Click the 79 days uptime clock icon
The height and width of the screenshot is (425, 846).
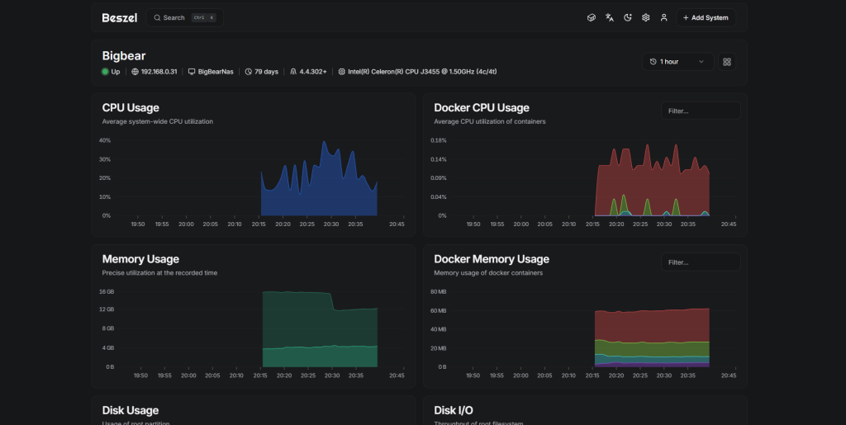249,72
